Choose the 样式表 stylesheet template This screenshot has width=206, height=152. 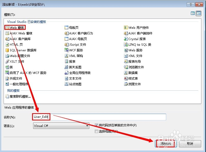click(x=131, y=78)
